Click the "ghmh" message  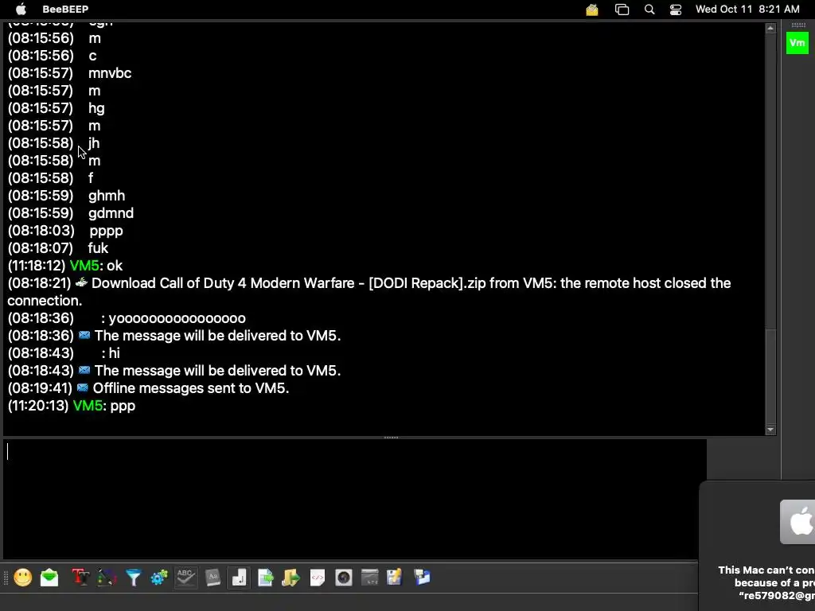click(107, 196)
